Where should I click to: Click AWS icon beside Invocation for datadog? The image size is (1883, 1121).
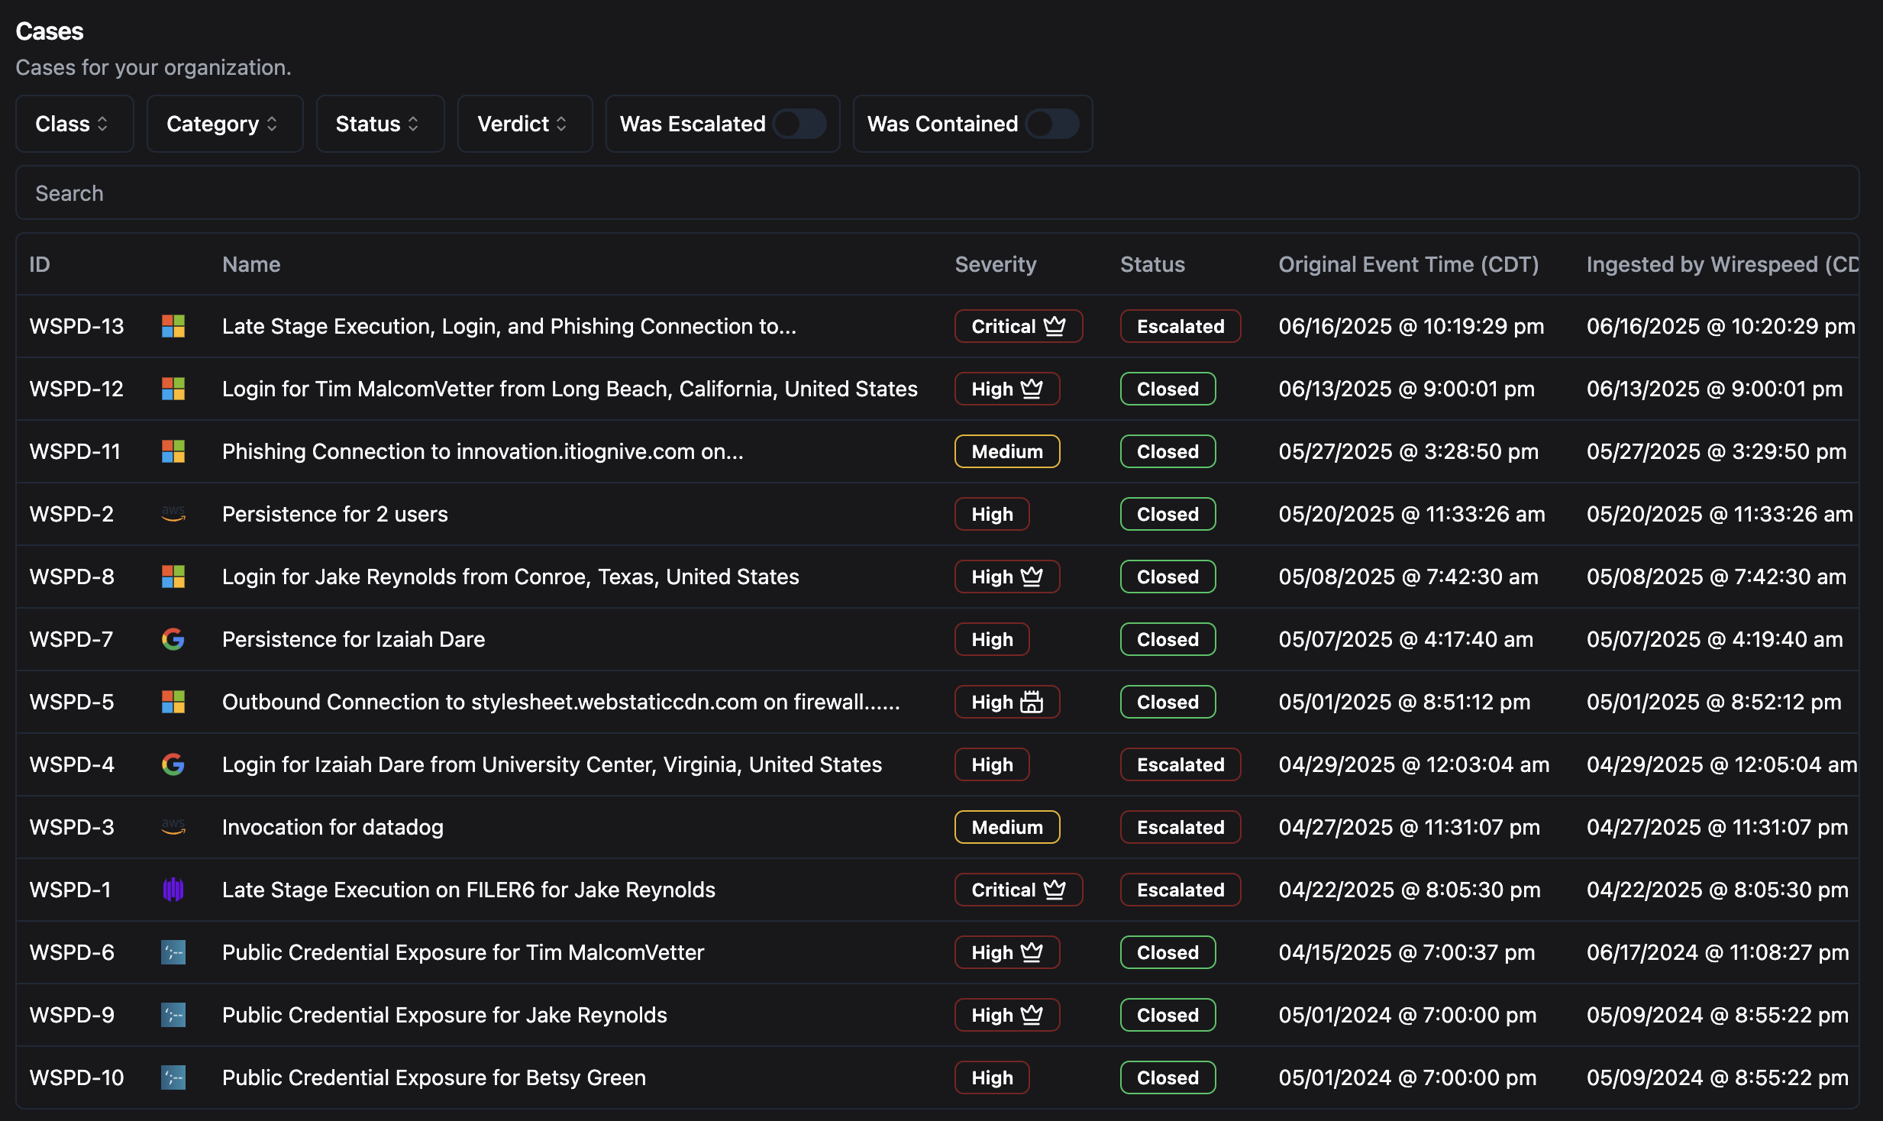[x=173, y=827]
